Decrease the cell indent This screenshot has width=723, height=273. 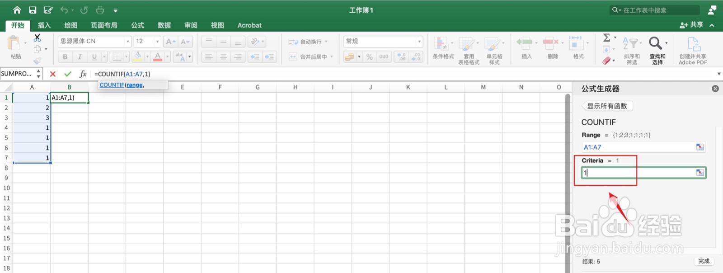255,56
